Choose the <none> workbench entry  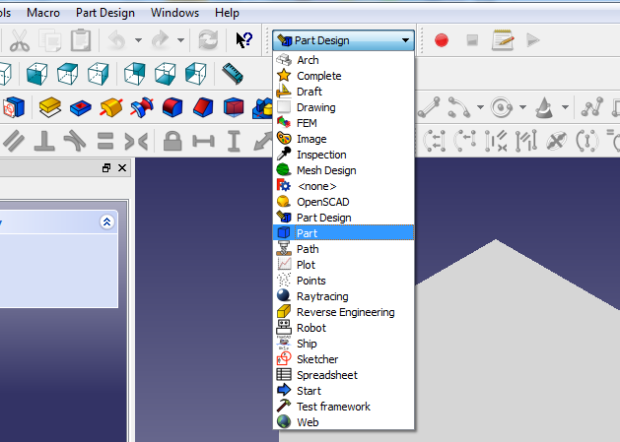coord(343,186)
